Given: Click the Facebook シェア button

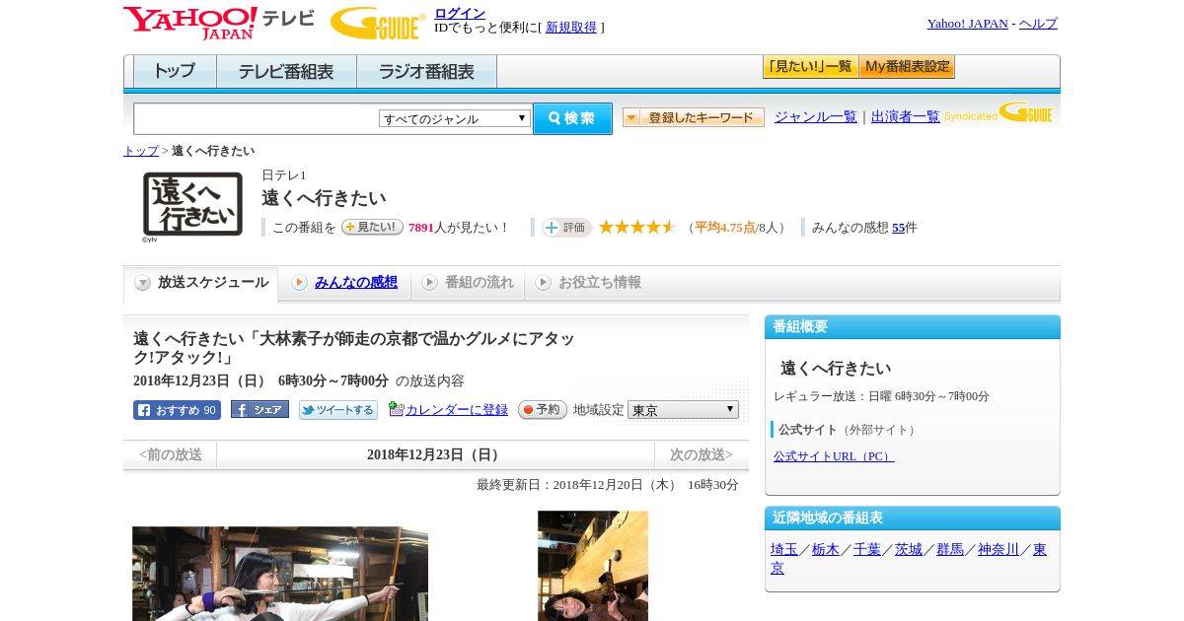Looking at the screenshot, I should 259,409.
